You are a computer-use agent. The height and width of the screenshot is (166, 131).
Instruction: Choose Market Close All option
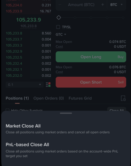pos(58,129)
